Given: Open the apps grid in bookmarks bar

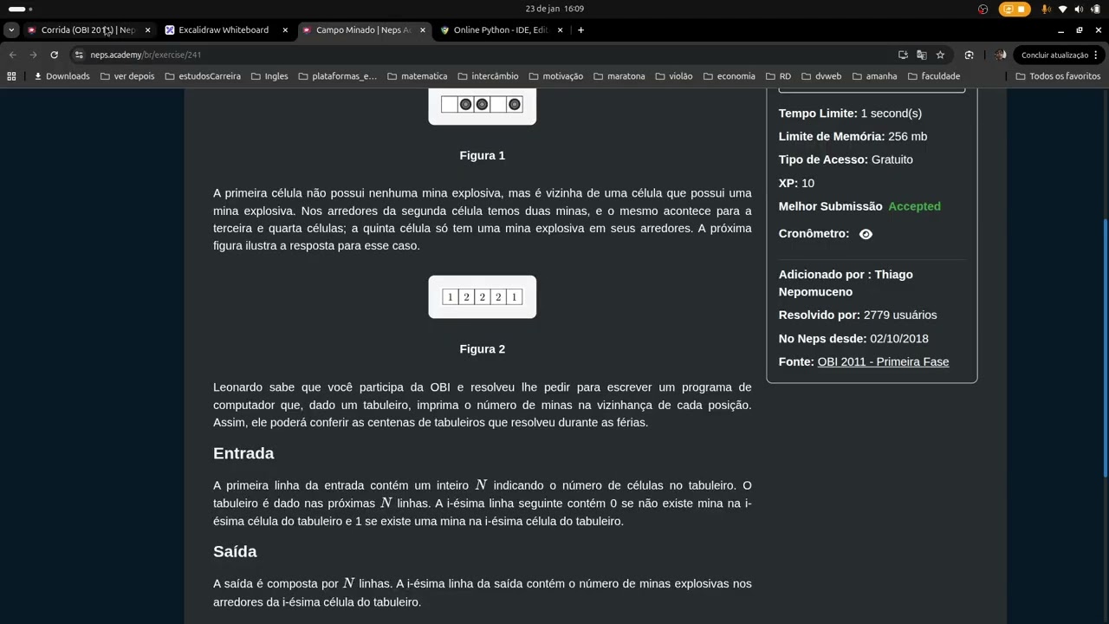Looking at the screenshot, I should click(11, 76).
